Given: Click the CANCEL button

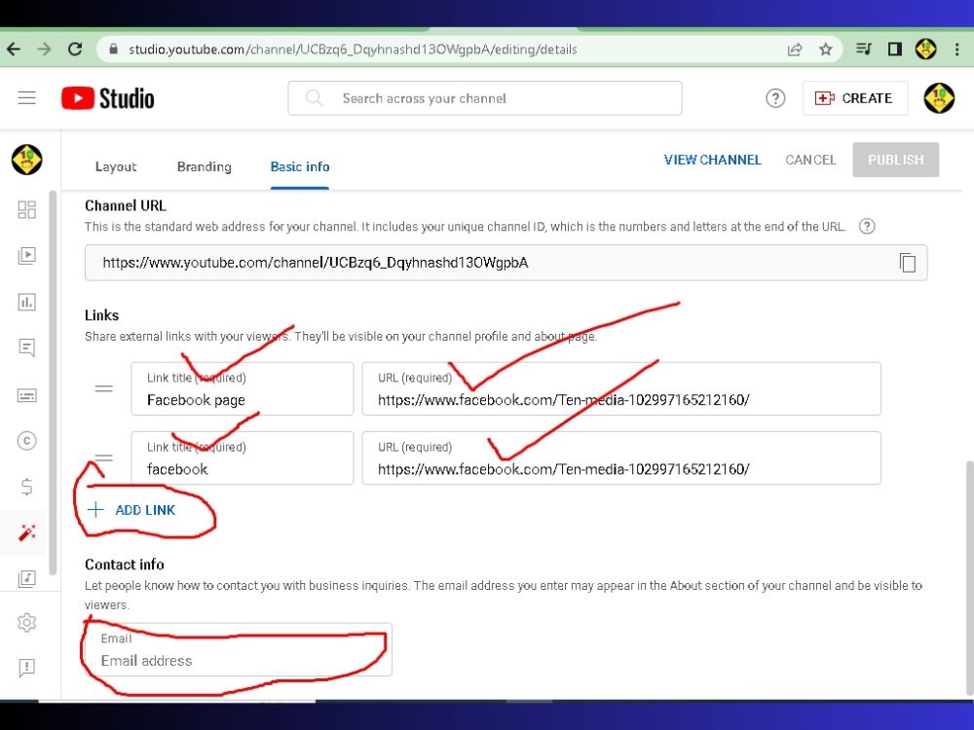Looking at the screenshot, I should coord(810,160).
